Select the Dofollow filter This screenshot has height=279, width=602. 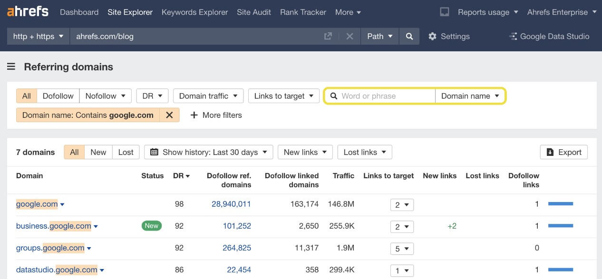(58, 96)
